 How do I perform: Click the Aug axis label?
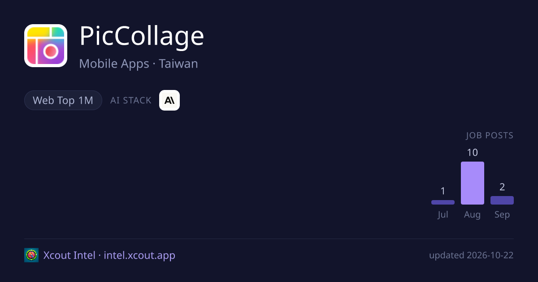[x=473, y=215]
